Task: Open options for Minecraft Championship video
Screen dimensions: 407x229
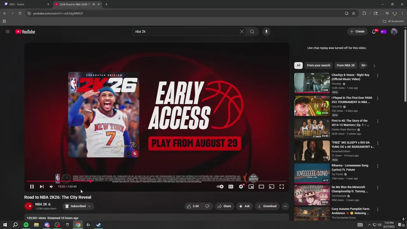Action: [x=378, y=188]
